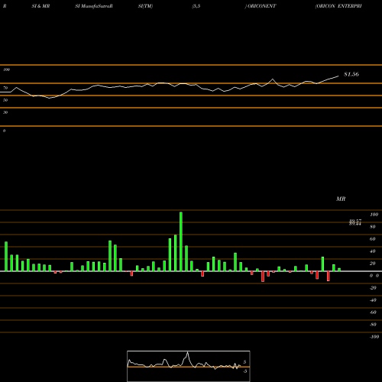Screen dimensions: 382x382
Task: Click the RSI axis label 70
Action: pos(5,88)
